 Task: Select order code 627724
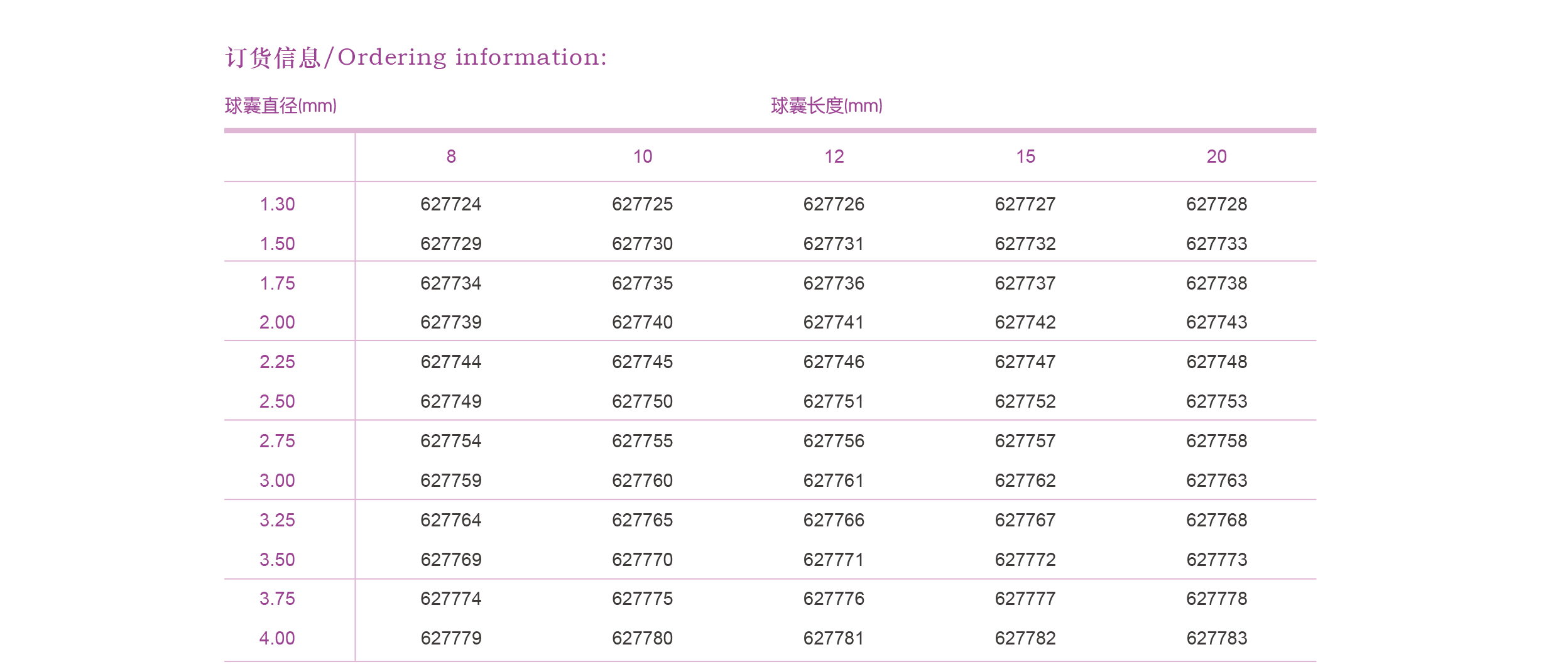point(451,204)
